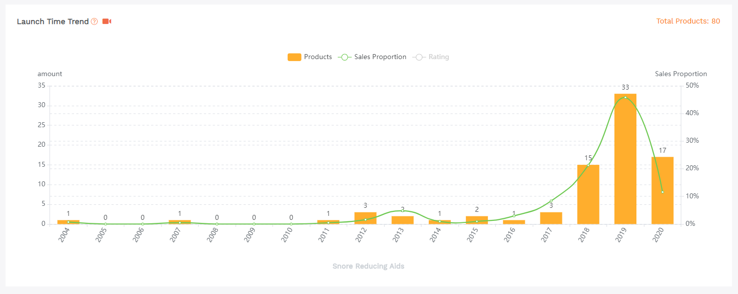The width and height of the screenshot is (738, 294).
Task: Click the 2019 Sales Proportion peak point
Action: 625,97
